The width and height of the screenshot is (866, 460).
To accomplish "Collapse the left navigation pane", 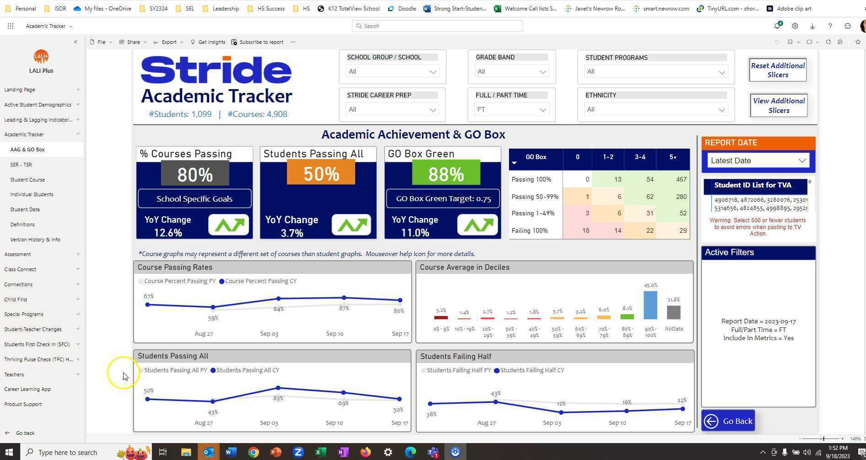I will tap(76, 42).
